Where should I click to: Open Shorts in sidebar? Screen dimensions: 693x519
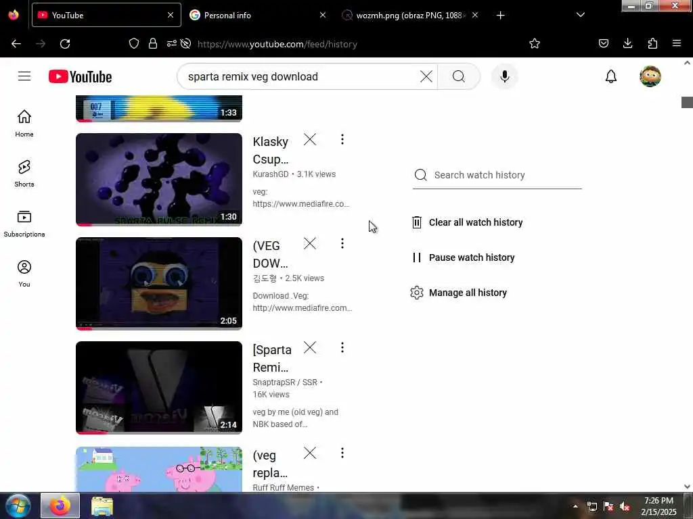click(24, 174)
